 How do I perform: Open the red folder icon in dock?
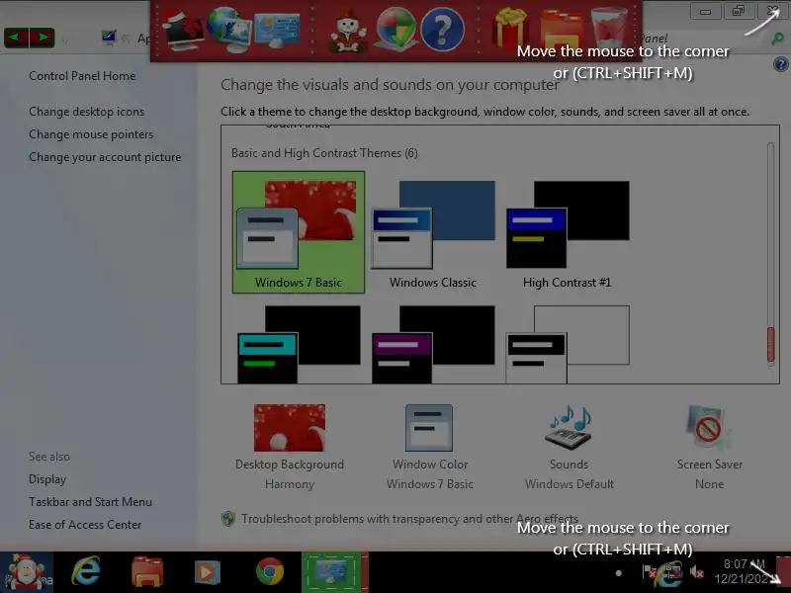[562, 30]
